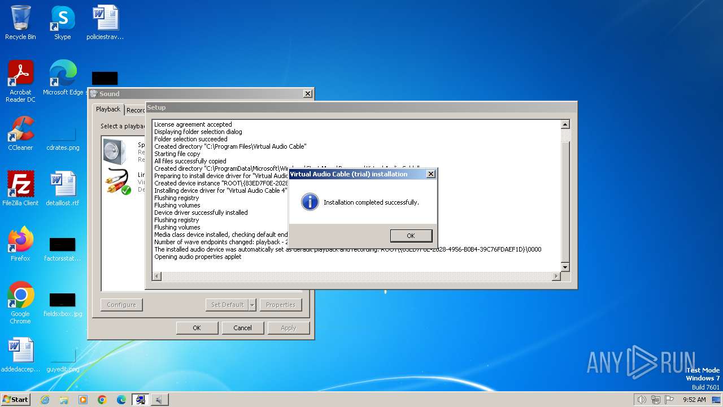Open the Start menu
Image resolution: width=723 pixels, height=407 pixels.
pos(15,399)
